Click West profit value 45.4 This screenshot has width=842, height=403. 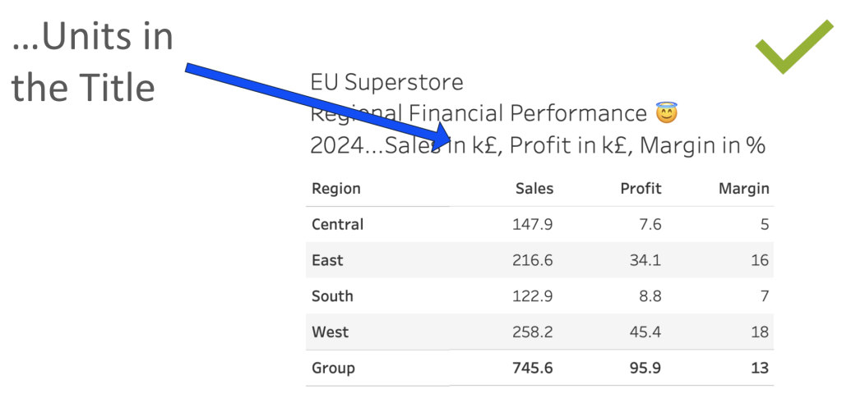(x=645, y=332)
